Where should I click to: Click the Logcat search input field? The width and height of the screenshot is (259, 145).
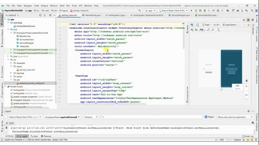(x=152, y=117)
